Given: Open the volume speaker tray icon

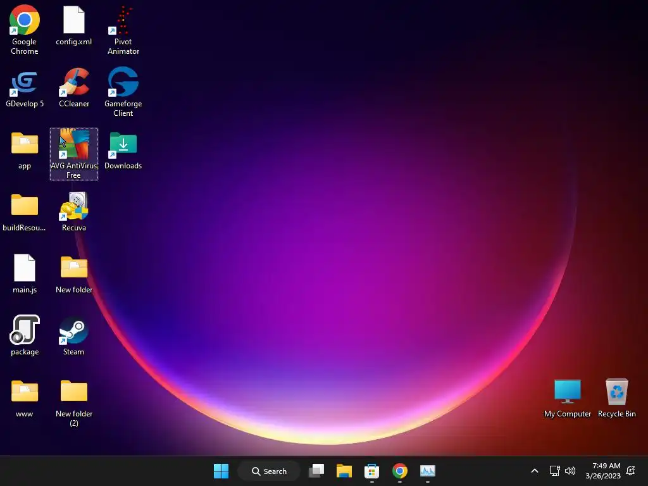Looking at the screenshot, I should [570, 471].
